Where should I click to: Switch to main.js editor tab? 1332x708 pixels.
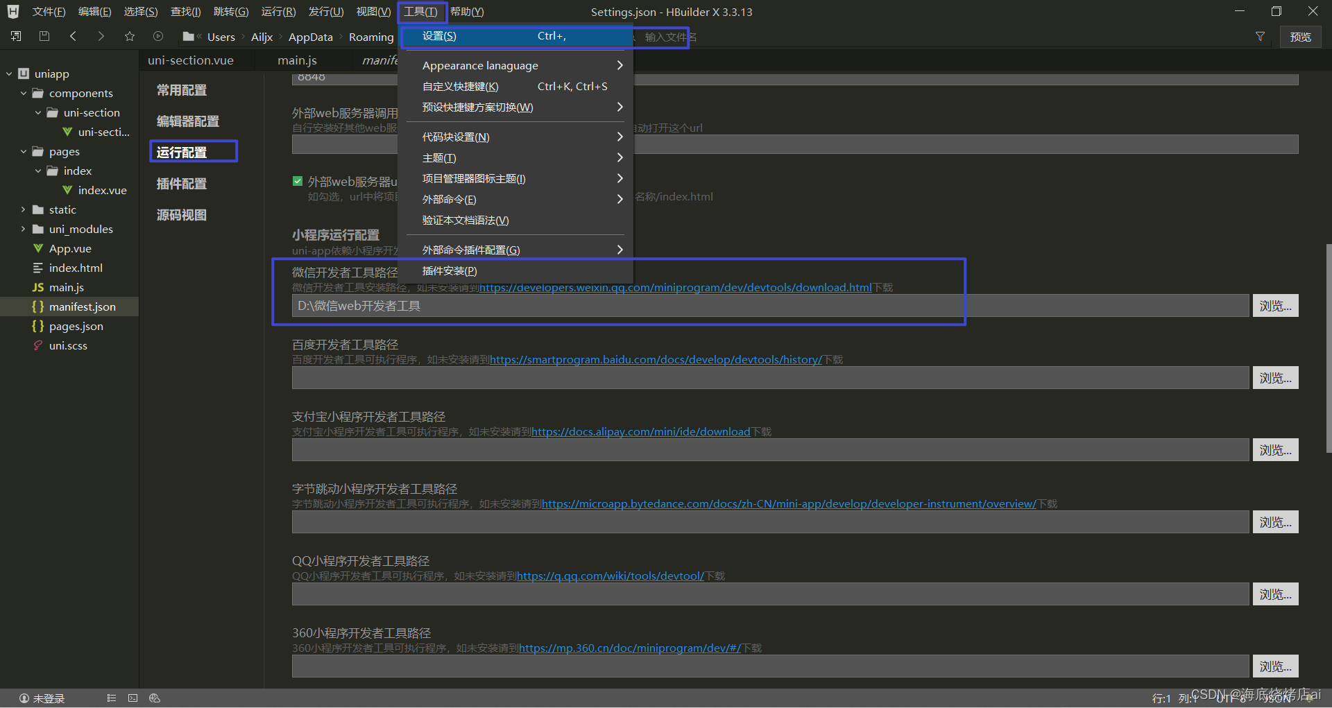[x=297, y=60]
